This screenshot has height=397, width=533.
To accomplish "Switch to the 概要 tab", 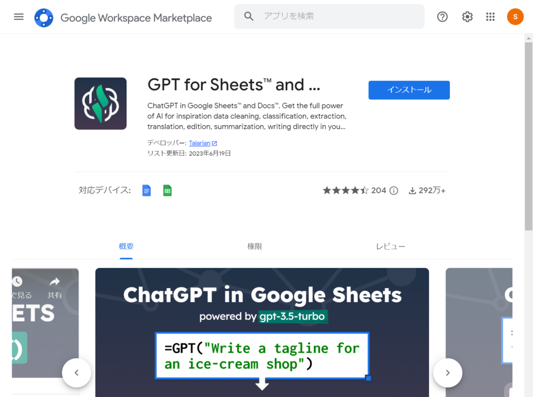I will point(126,246).
